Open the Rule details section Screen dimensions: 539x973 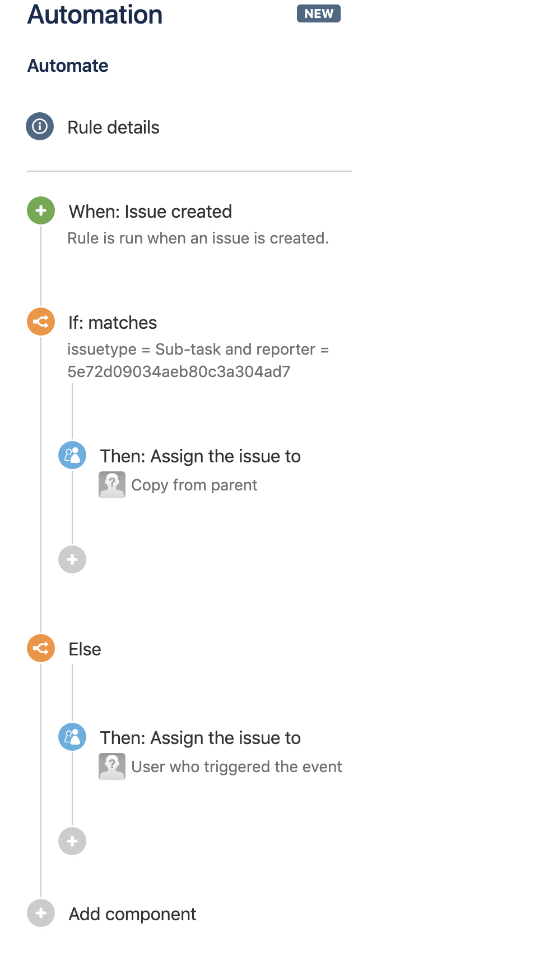114,127
